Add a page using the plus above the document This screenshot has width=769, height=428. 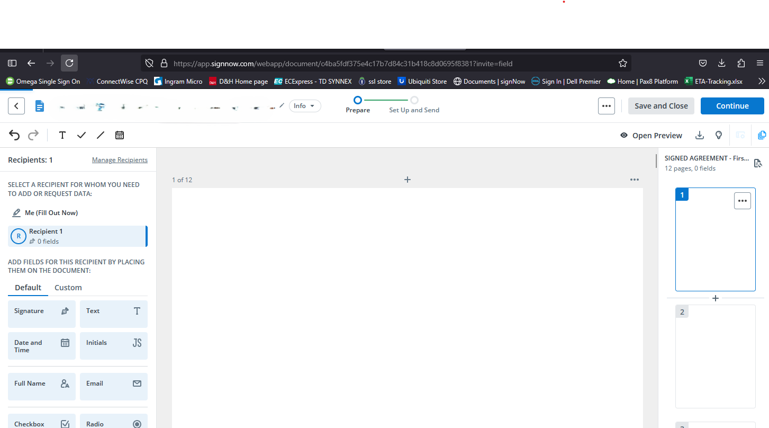pyautogui.click(x=408, y=180)
